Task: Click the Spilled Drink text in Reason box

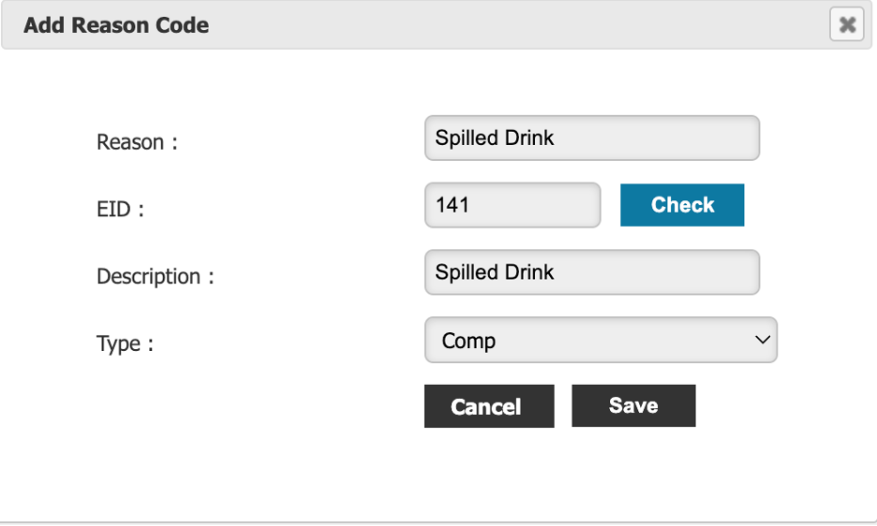Action: click(495, 139)
